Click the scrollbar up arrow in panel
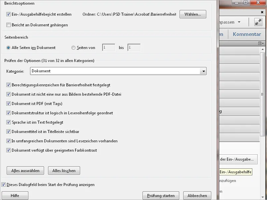This screenshot has width=267, height=200. click(262, 49)
